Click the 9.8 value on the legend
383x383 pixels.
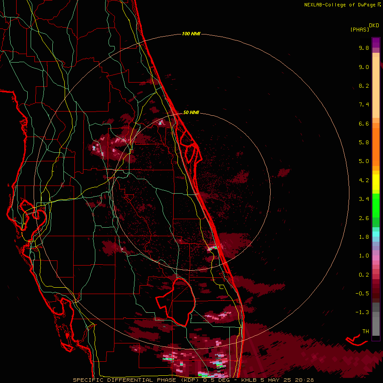364,48
